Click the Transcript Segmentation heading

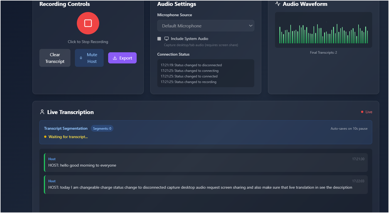66,129
